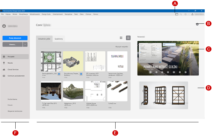This screenshot has height=137, width=214.
Task: Click the search magnifier icon in the top bar
Action: coord(181,14)
